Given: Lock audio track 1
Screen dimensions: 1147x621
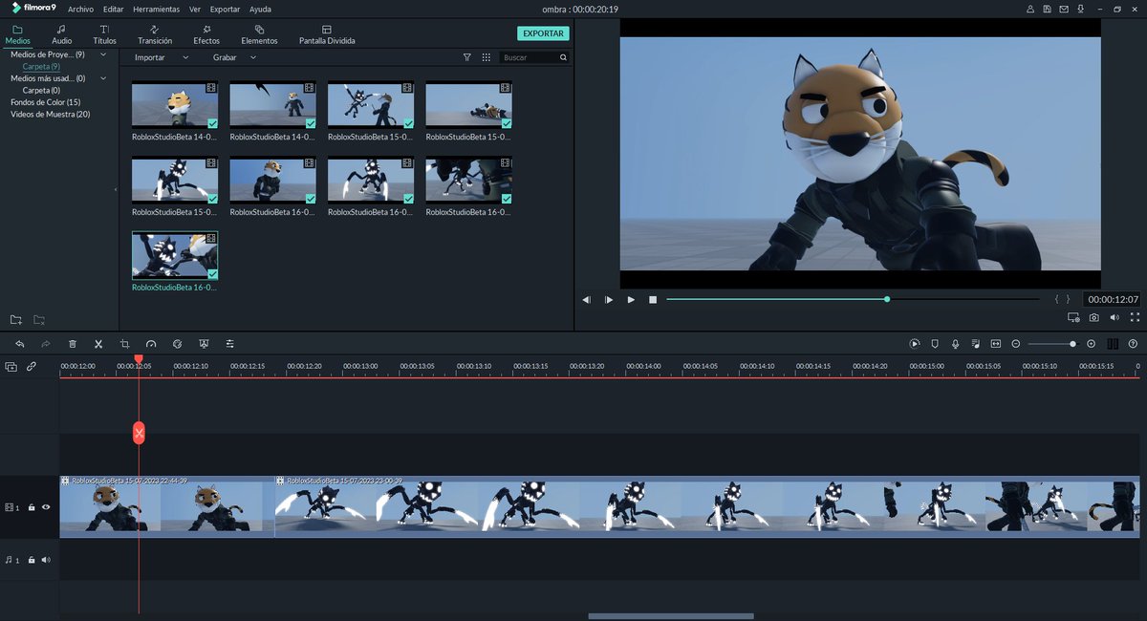Looking at the screenshot, I should (x=32, y=560).
